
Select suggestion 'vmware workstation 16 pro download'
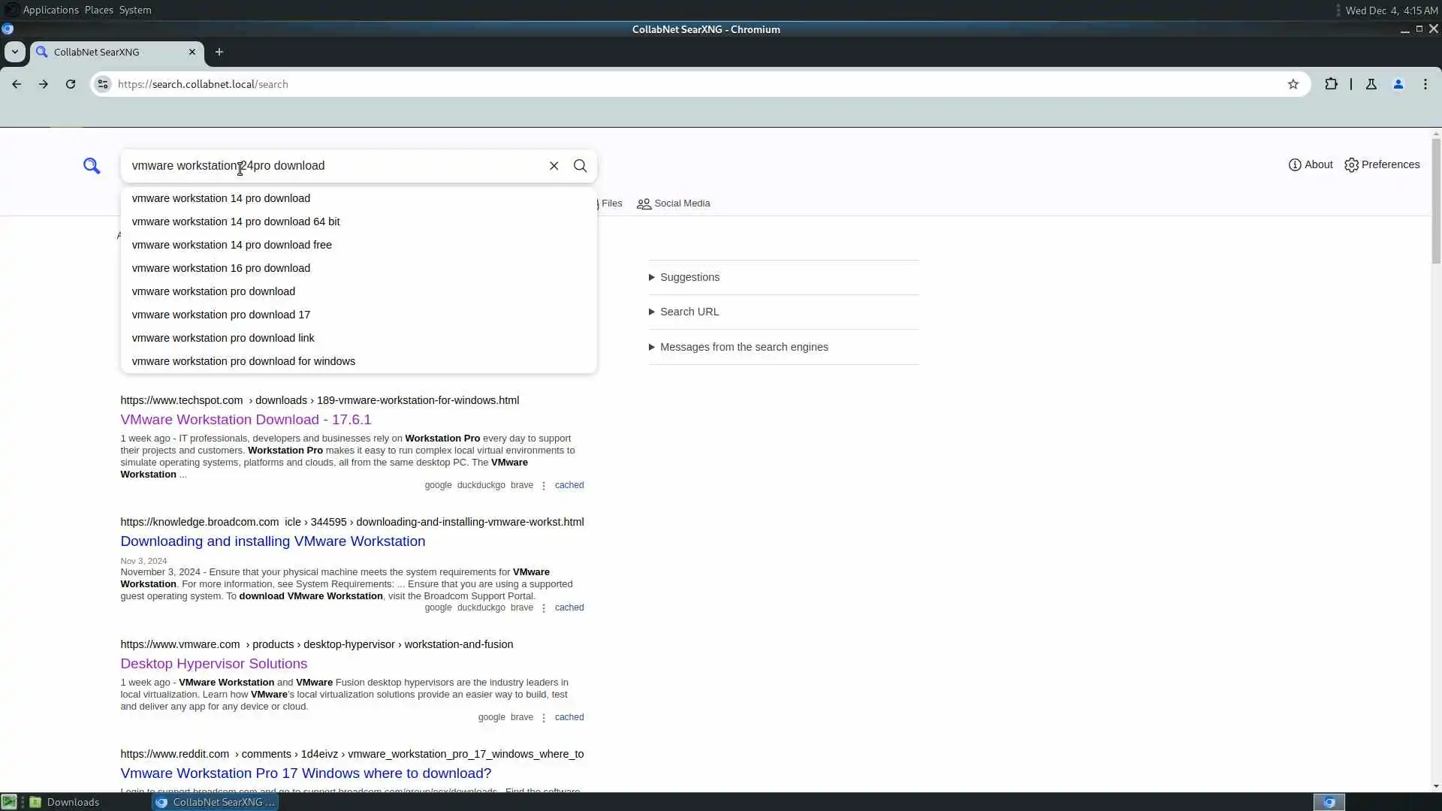pyautogui.click(x=221, y=268)
